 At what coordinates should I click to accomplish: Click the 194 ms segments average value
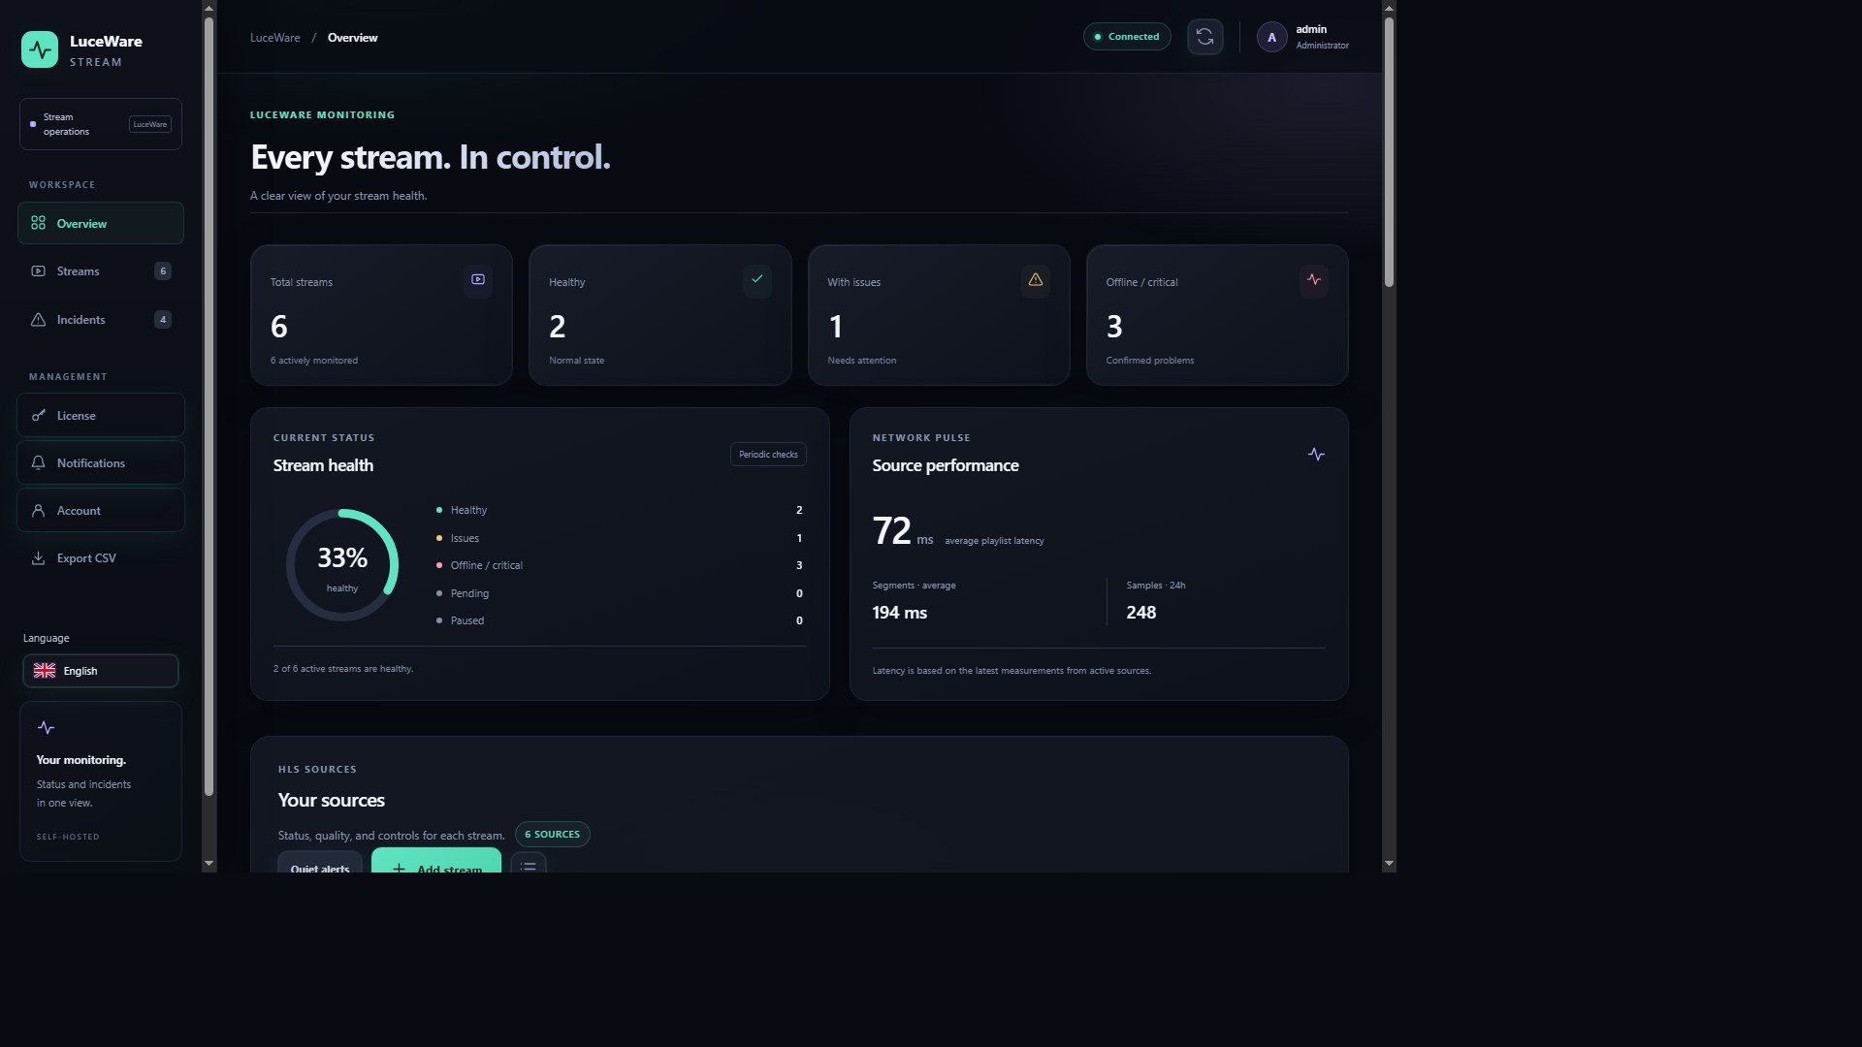coord(899,613)
